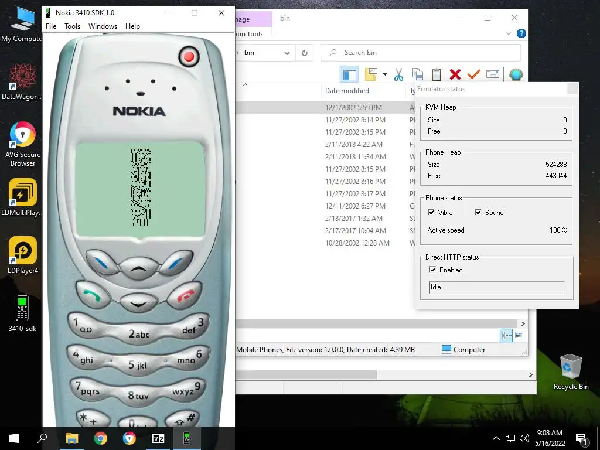Image resolution: width=600 pixels, height=450 pixels.
Task: Click the E-mail envelope toolbar icon
Action: (x=492, y=74)
